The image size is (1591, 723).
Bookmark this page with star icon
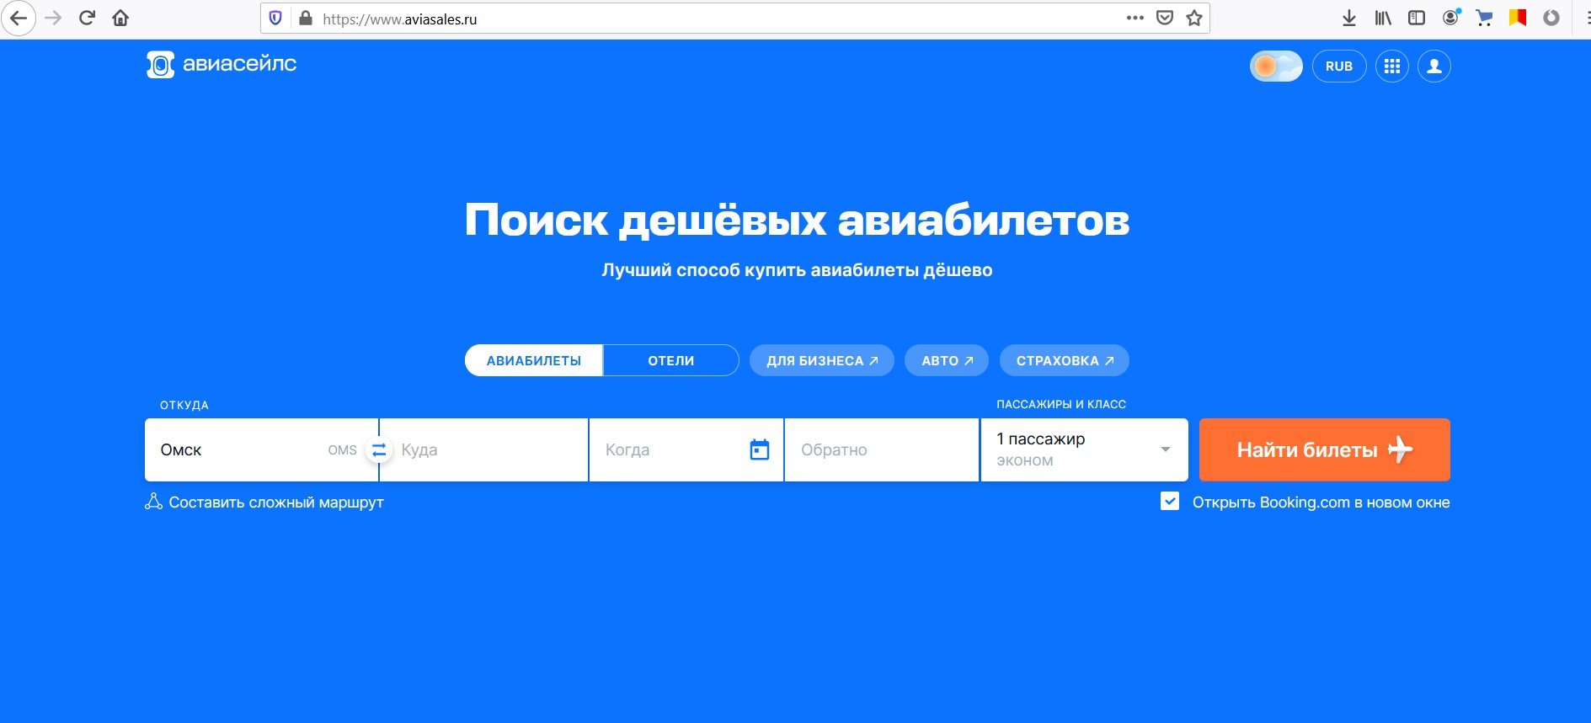pos(1194,18)
